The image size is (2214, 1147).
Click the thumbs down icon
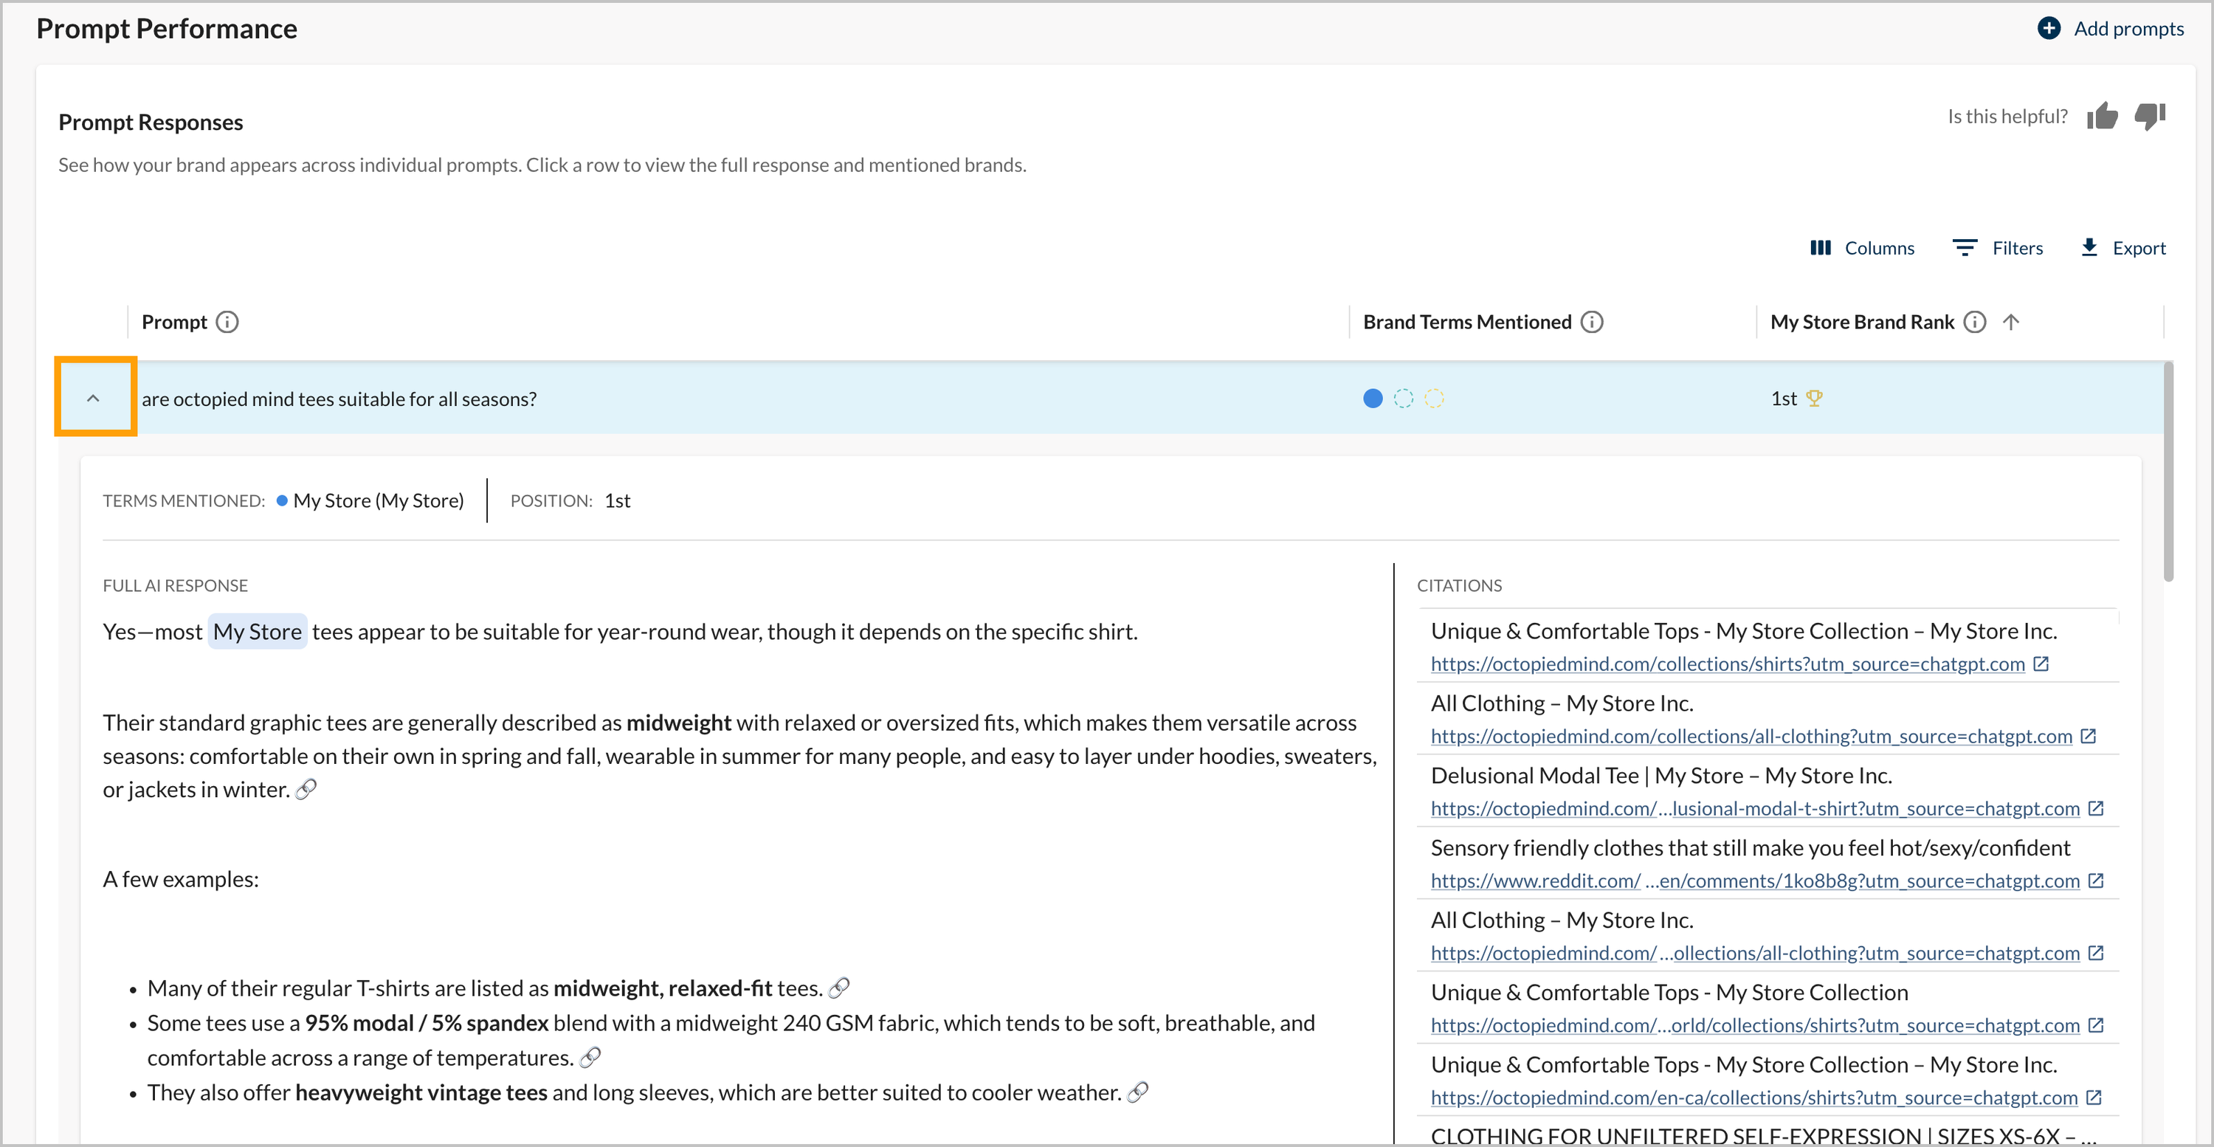2150,116
